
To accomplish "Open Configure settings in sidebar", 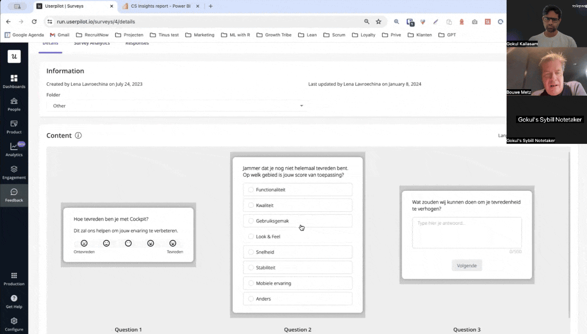I will tap(14, 322).
